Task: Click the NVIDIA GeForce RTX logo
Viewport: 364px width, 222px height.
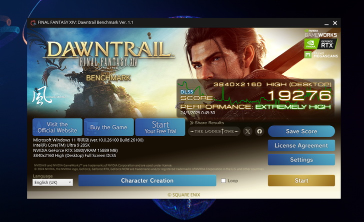Action: tap(321, 44)
